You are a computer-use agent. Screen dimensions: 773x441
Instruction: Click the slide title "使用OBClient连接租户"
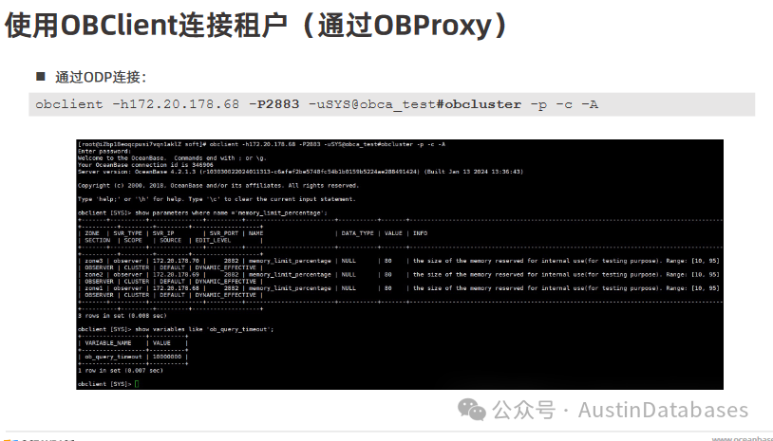pyautogui.click(x=145, y=25)
